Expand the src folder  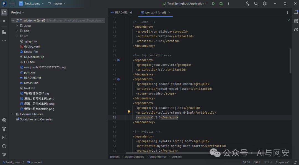pyautogui.click(x=17, y=36)
